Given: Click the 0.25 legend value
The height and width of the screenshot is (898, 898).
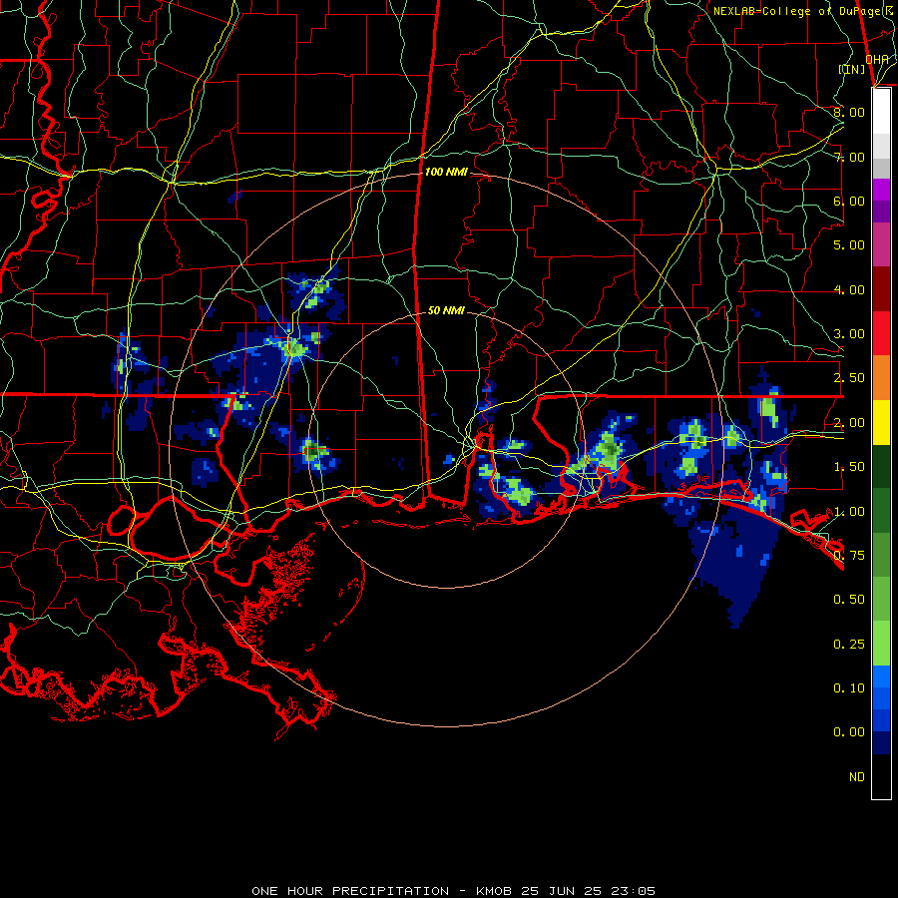Looking at the screenshot, I should click(x=849, y=645).
